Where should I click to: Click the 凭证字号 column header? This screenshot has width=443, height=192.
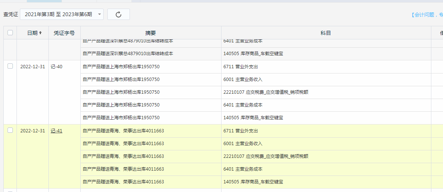coord(64,33)
